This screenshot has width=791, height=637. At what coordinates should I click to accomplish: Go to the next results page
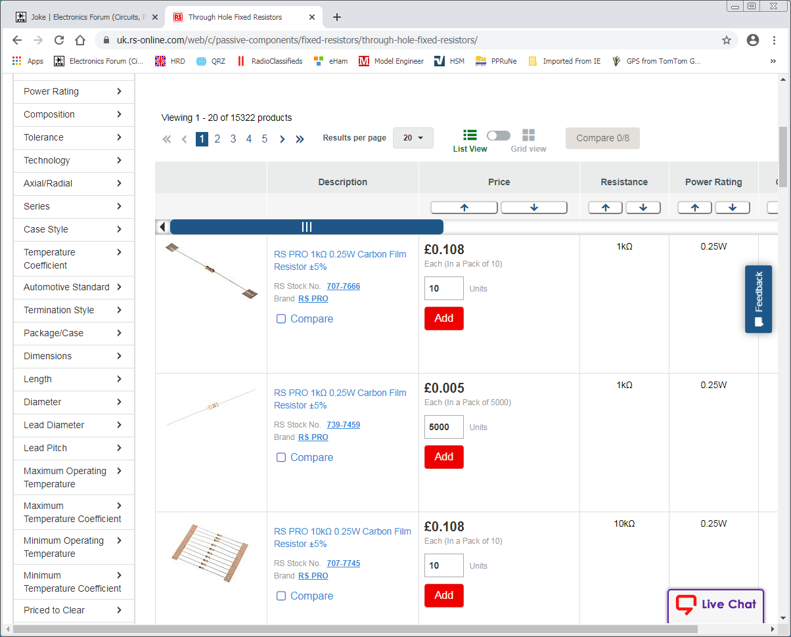(282, 139)
